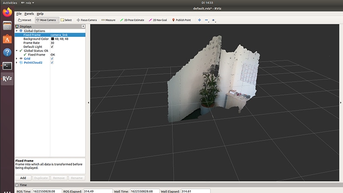Open the File menu

tap(19, 14)
